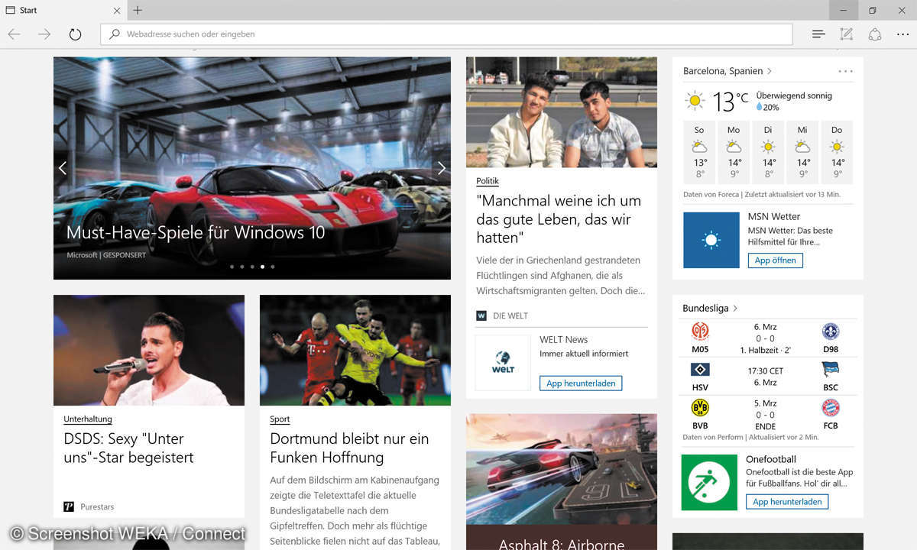Click the D98 Darmstadt club logo
917x550 pixels.
(831, 332)
